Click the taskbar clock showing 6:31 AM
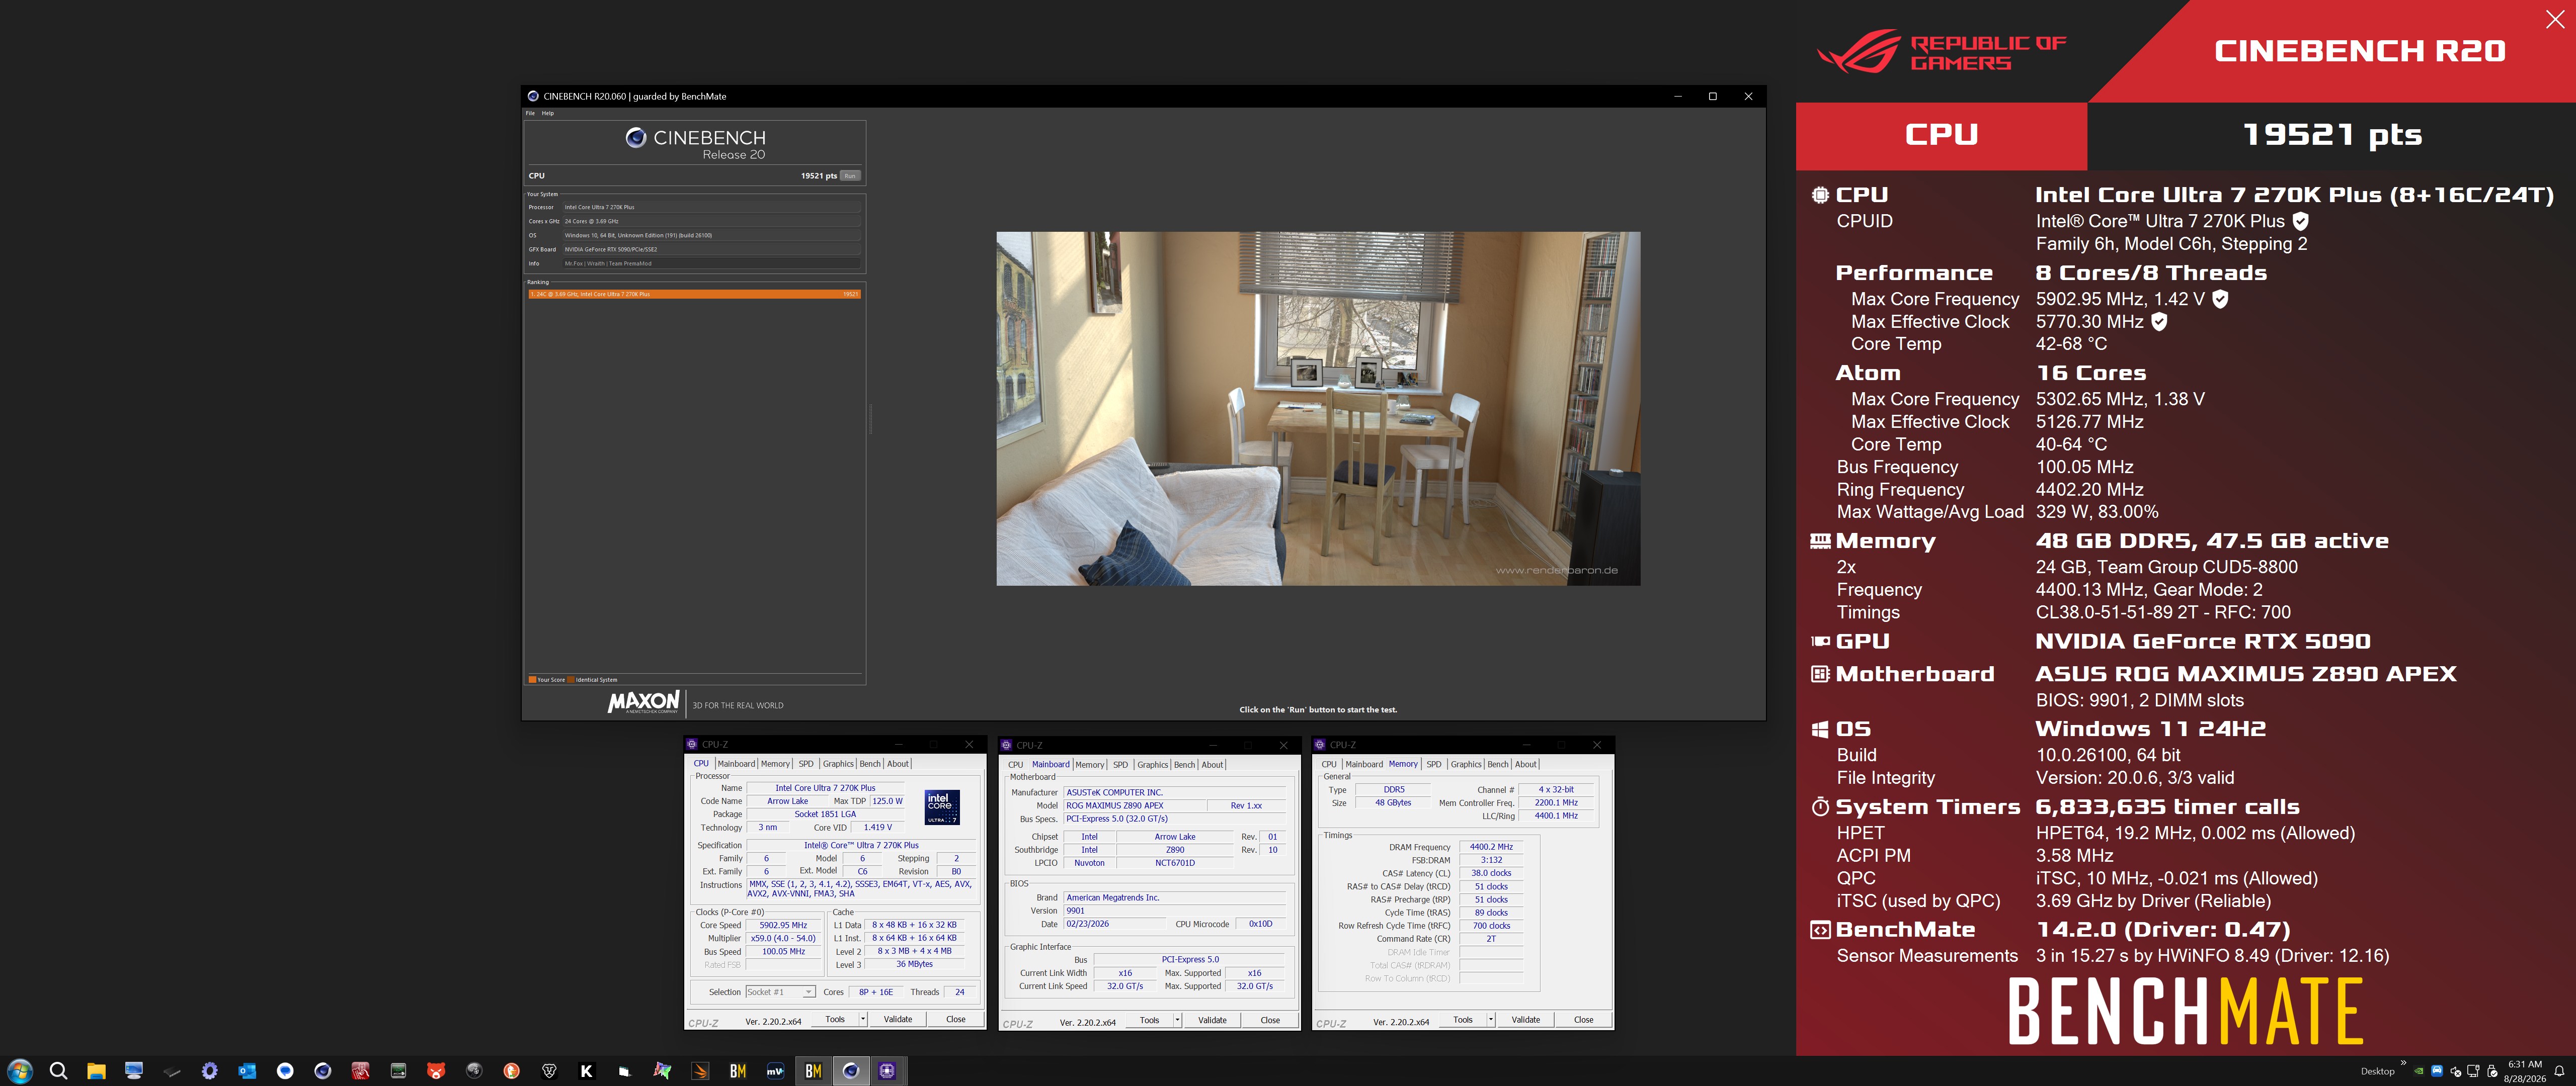The height and width of the screenshot is (1086, 2576). click(x=2525, y=1071)
